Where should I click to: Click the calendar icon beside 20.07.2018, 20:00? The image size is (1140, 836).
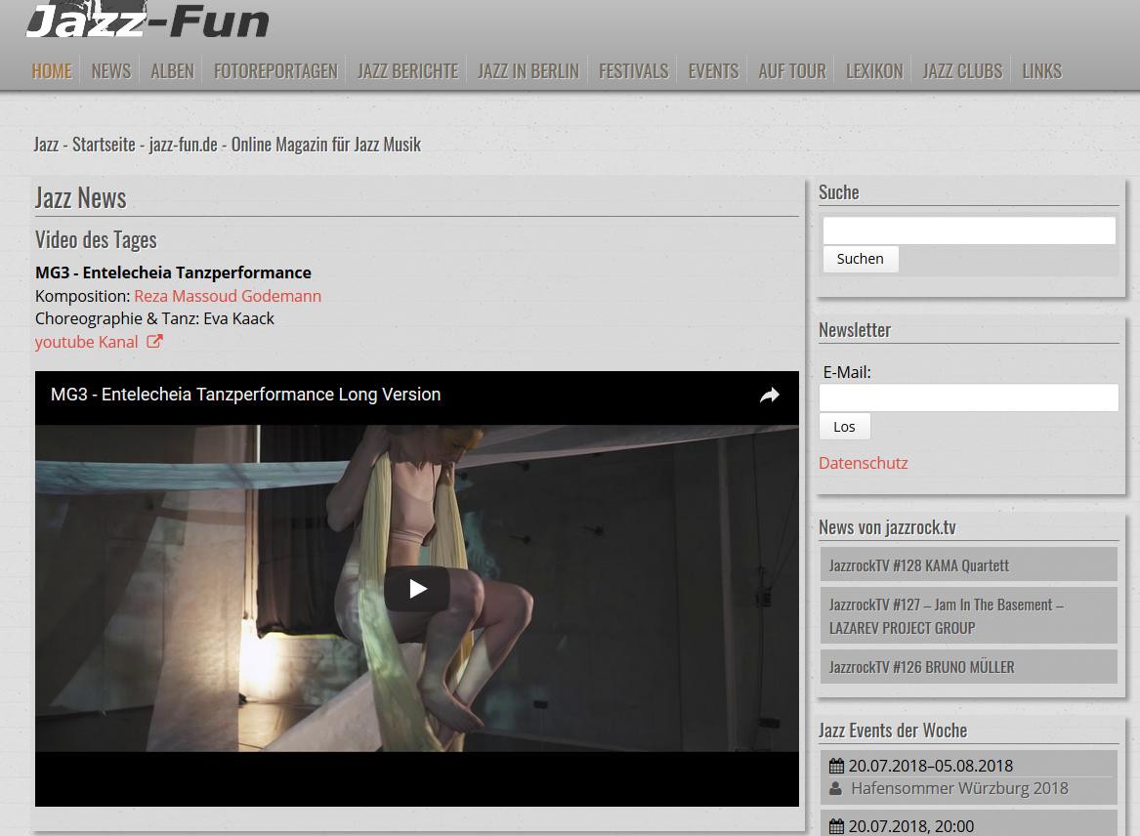click(837, 826)
